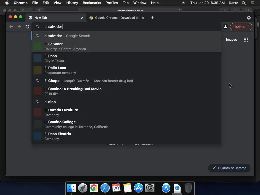
Task: Open the File menu
Action: pos(35,3)
